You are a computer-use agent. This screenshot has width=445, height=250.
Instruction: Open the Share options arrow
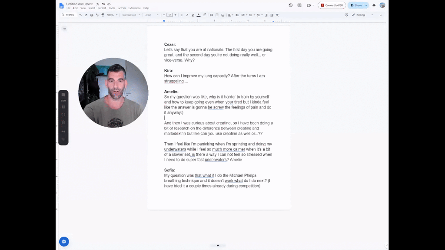click(x=366, y=5)
